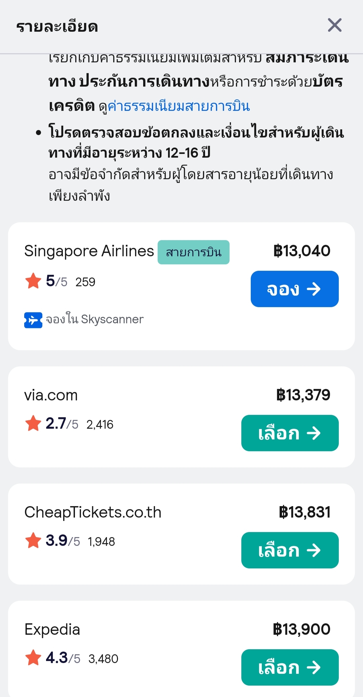363x697 pixels.
Task: Tap the Expedia rating star icon
Action: (x=33, y=658)
